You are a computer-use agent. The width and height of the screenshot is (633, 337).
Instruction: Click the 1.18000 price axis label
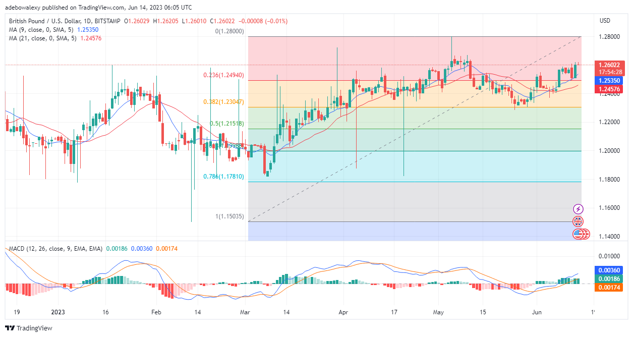609,180
